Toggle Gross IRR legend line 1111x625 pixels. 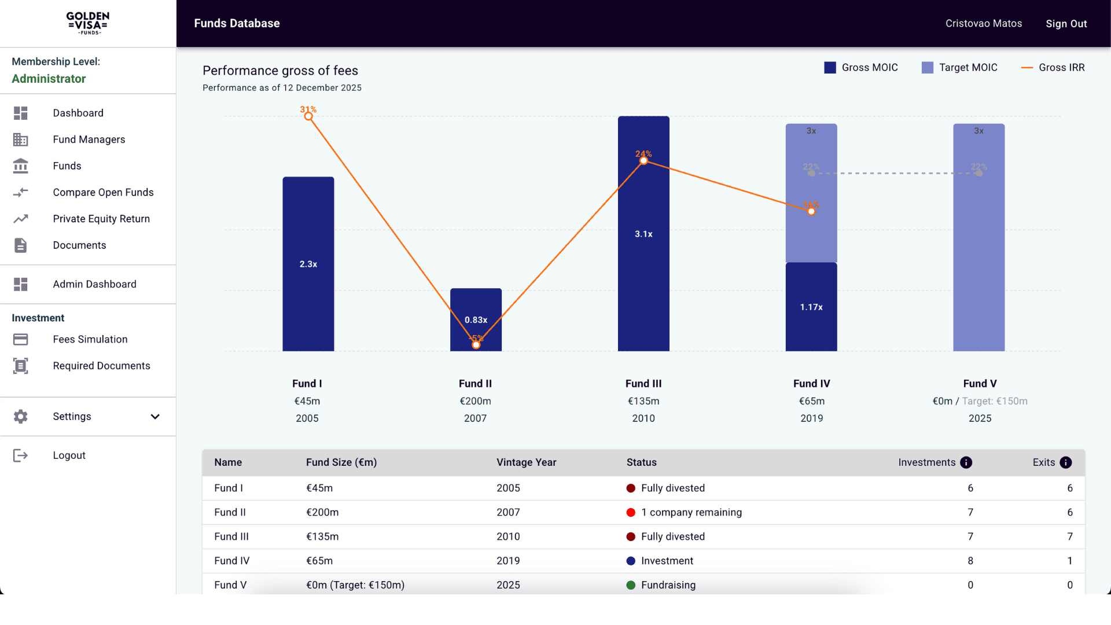(x=1027, y=68)
